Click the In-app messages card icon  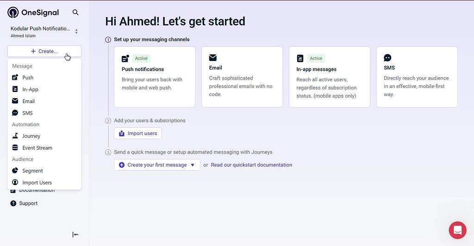pos(300,58)
